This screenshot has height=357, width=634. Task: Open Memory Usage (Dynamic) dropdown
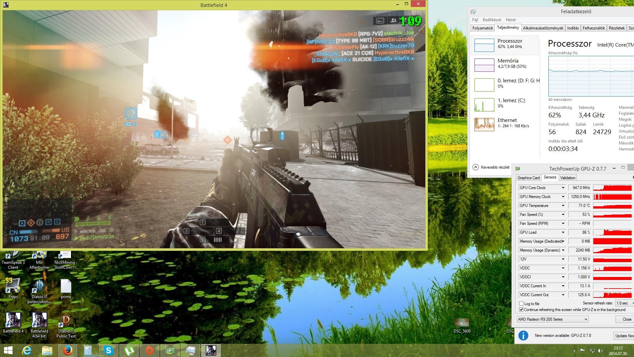pyautogui.click(x=563, y=250)
